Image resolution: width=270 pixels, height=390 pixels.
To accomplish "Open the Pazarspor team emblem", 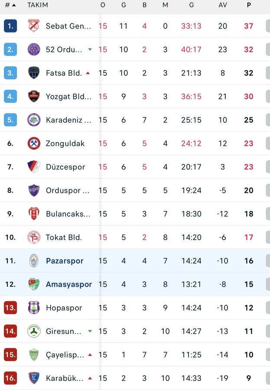I will pos(34,261).
